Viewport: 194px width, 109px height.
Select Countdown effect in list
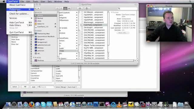[35, 76]
